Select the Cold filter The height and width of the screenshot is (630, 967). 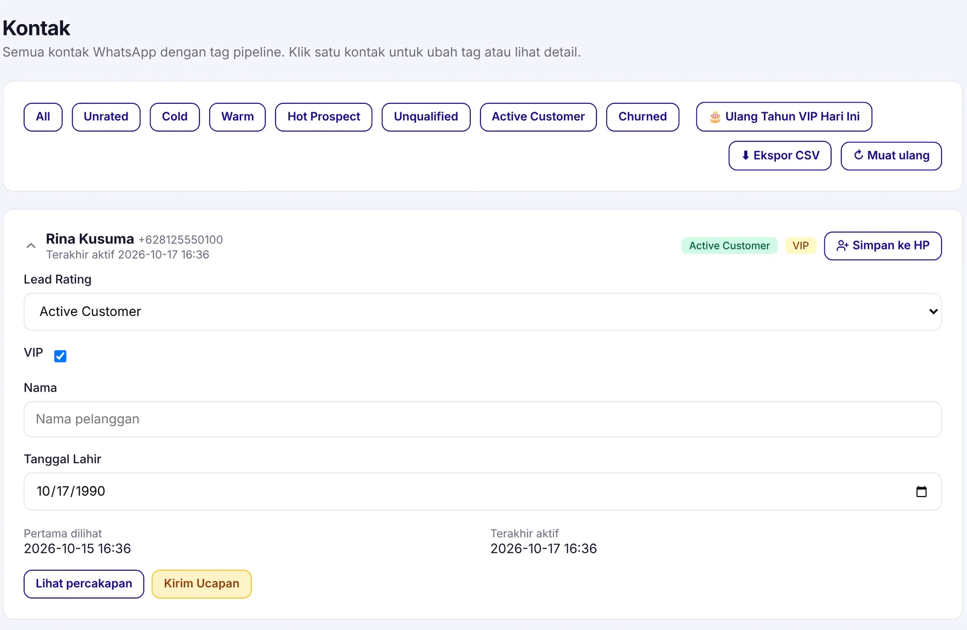[175, 117]
